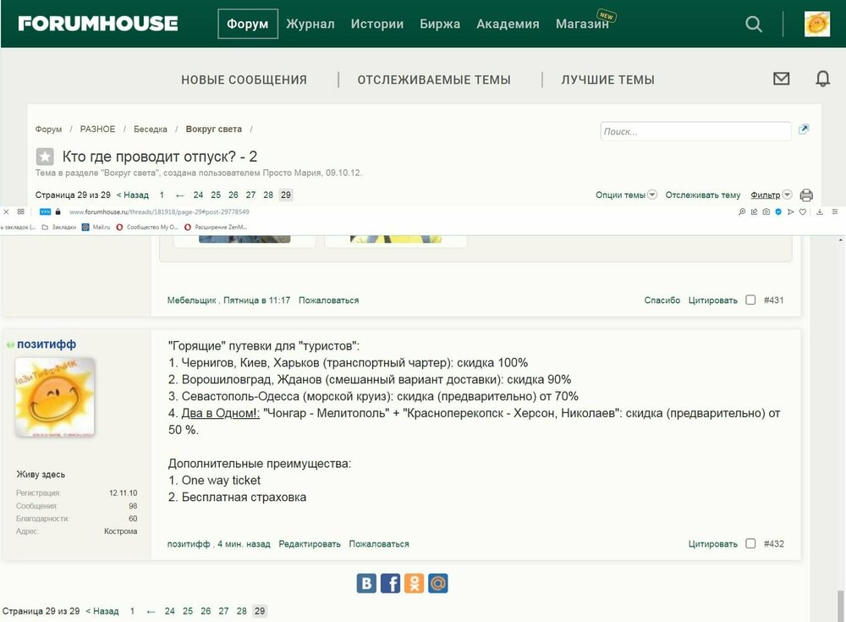Click Спасибо on post #431

click(662, 300)
